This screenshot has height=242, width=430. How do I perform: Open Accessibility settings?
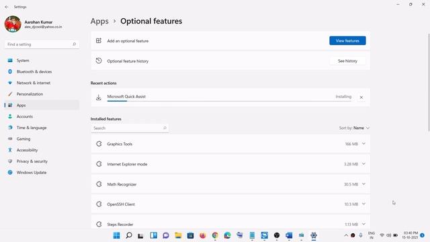click(x=42, y=150)
